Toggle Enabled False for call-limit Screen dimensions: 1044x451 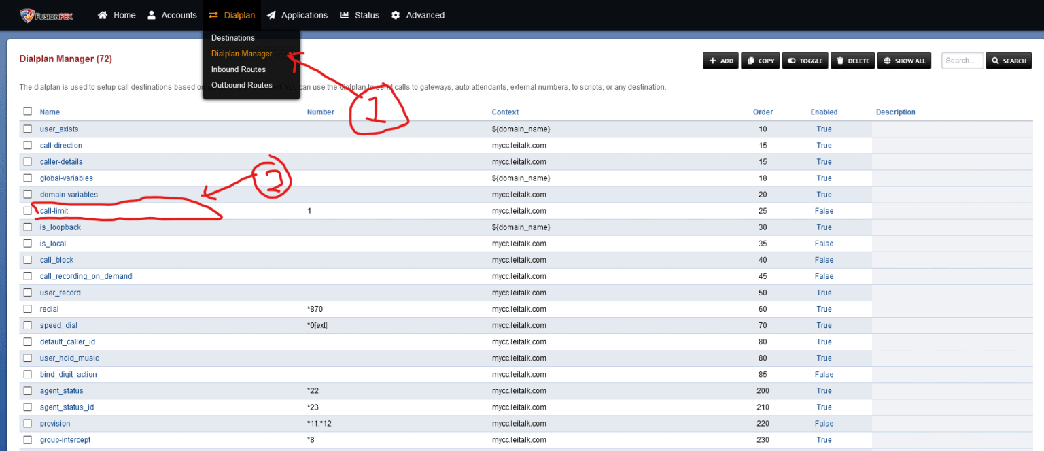click(x=824, y=211)
